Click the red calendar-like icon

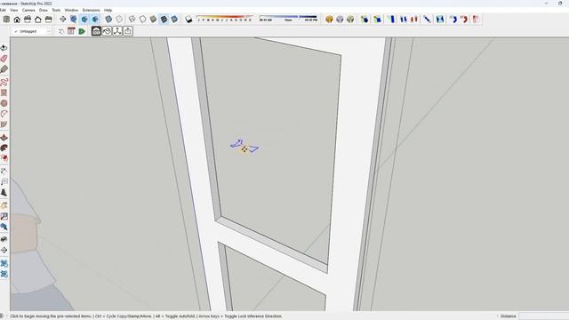pyautogui.click(x=71, y=31)
